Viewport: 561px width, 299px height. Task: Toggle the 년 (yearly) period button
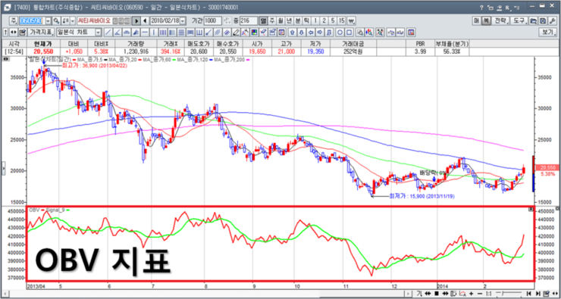tap(289, 20)
